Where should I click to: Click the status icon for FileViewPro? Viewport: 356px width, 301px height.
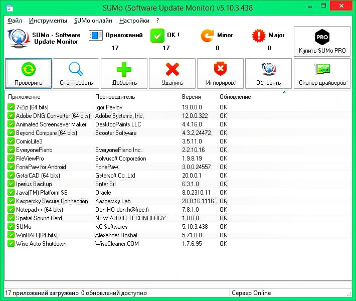11,158
